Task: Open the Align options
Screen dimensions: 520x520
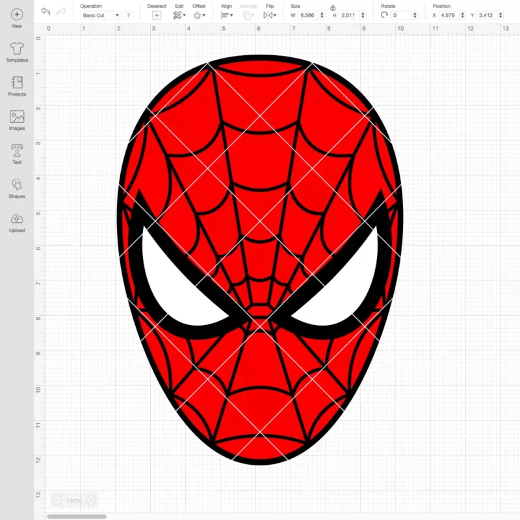Action: 227,15
